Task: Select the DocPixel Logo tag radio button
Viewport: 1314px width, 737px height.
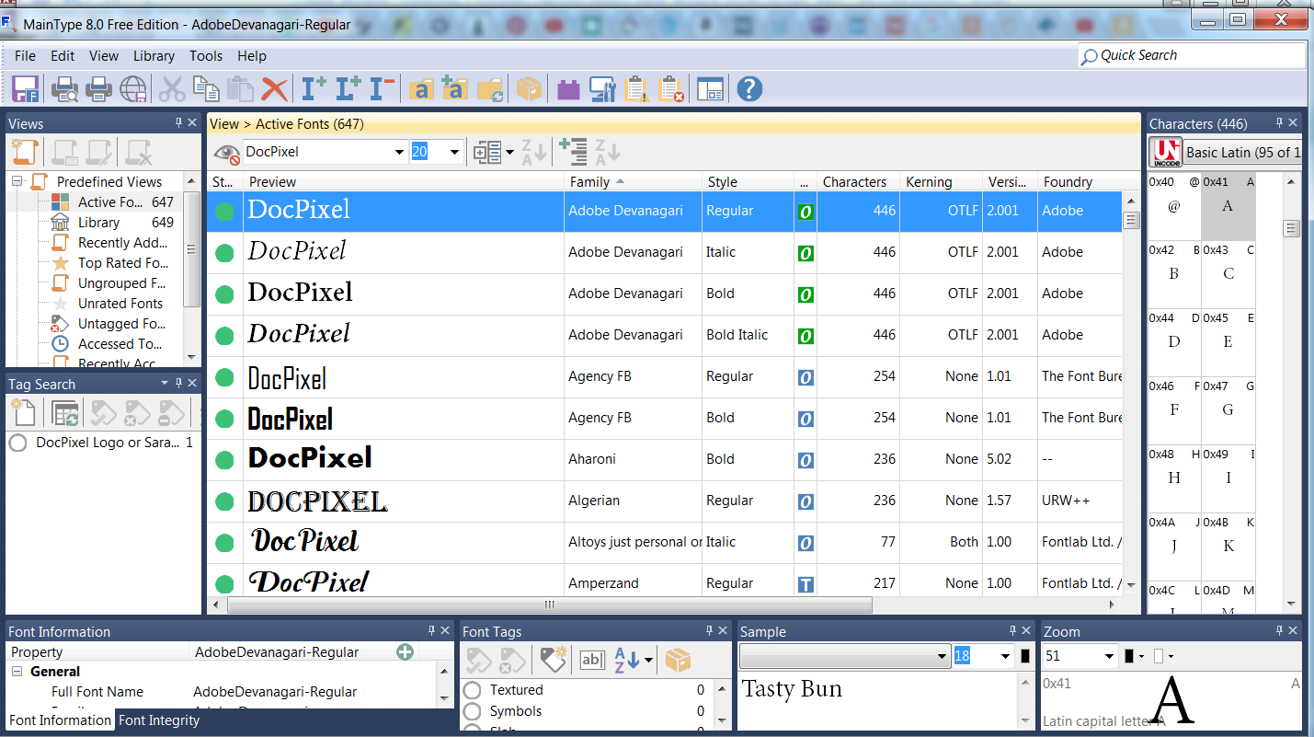Action: pos(17,443)
